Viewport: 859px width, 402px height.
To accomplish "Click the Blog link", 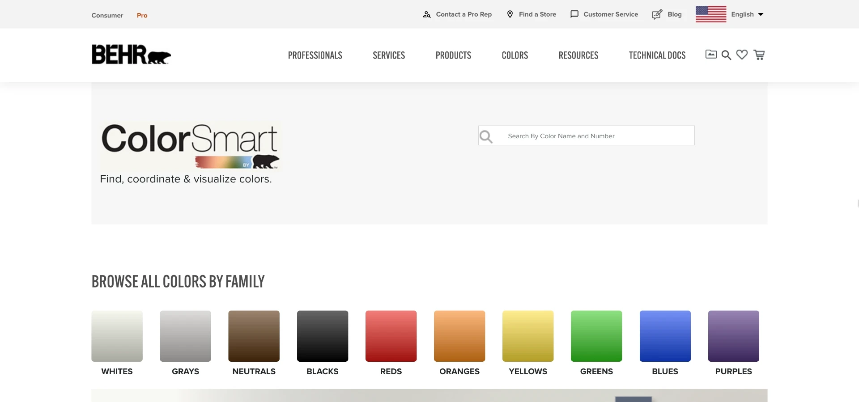I will click(675, 14).
